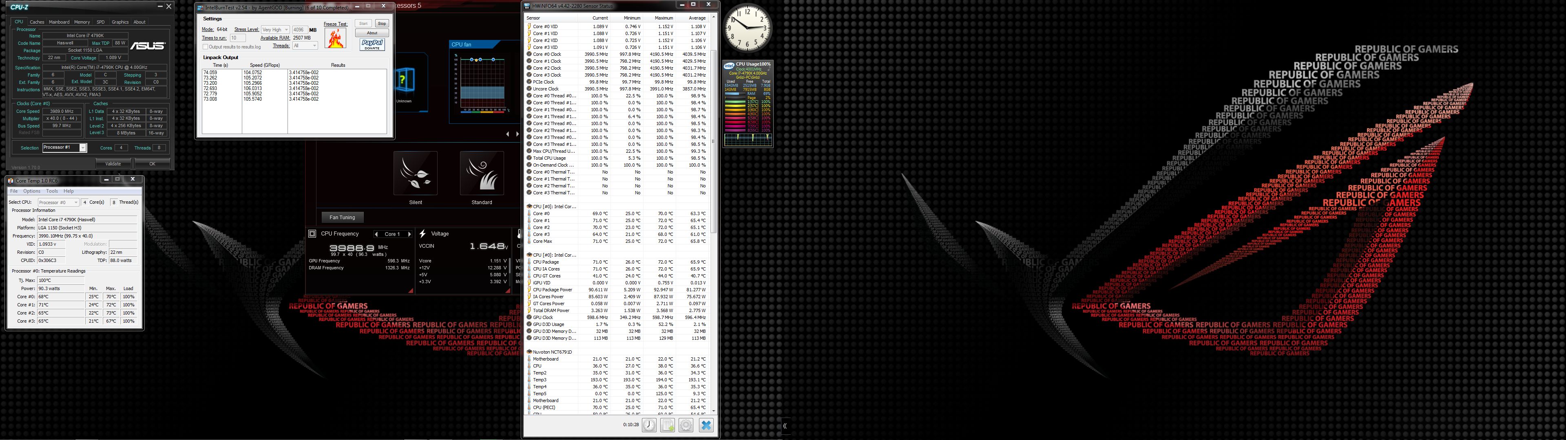
Task: Switch to the Caches tab in CPU-Z
Action: coord(37,22)
